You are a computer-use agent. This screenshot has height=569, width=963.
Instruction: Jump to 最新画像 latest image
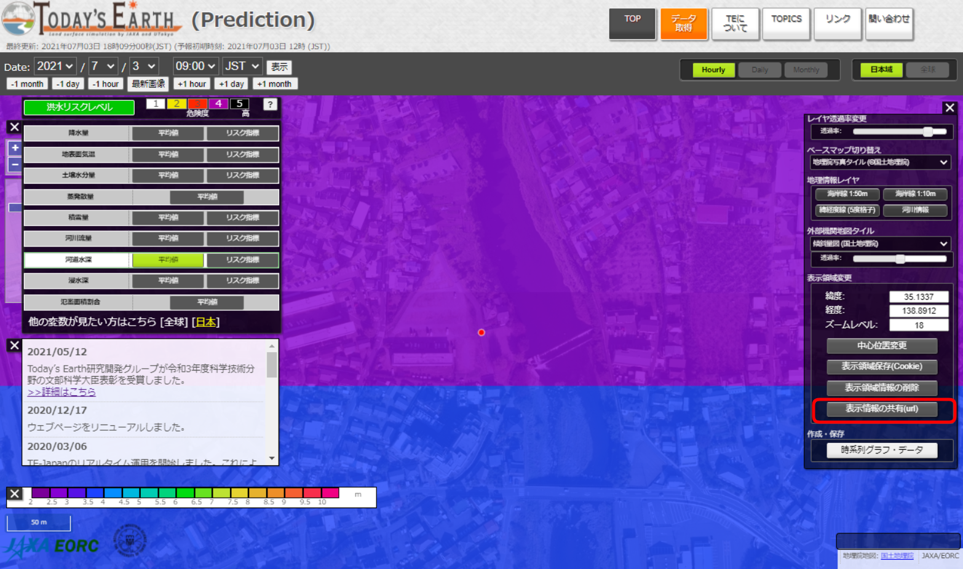coord(148,84)
